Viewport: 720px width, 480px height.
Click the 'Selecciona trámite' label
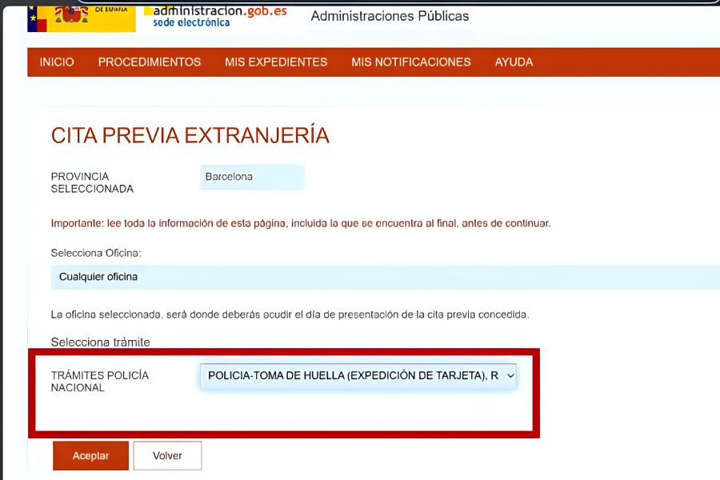click(101, 342)
